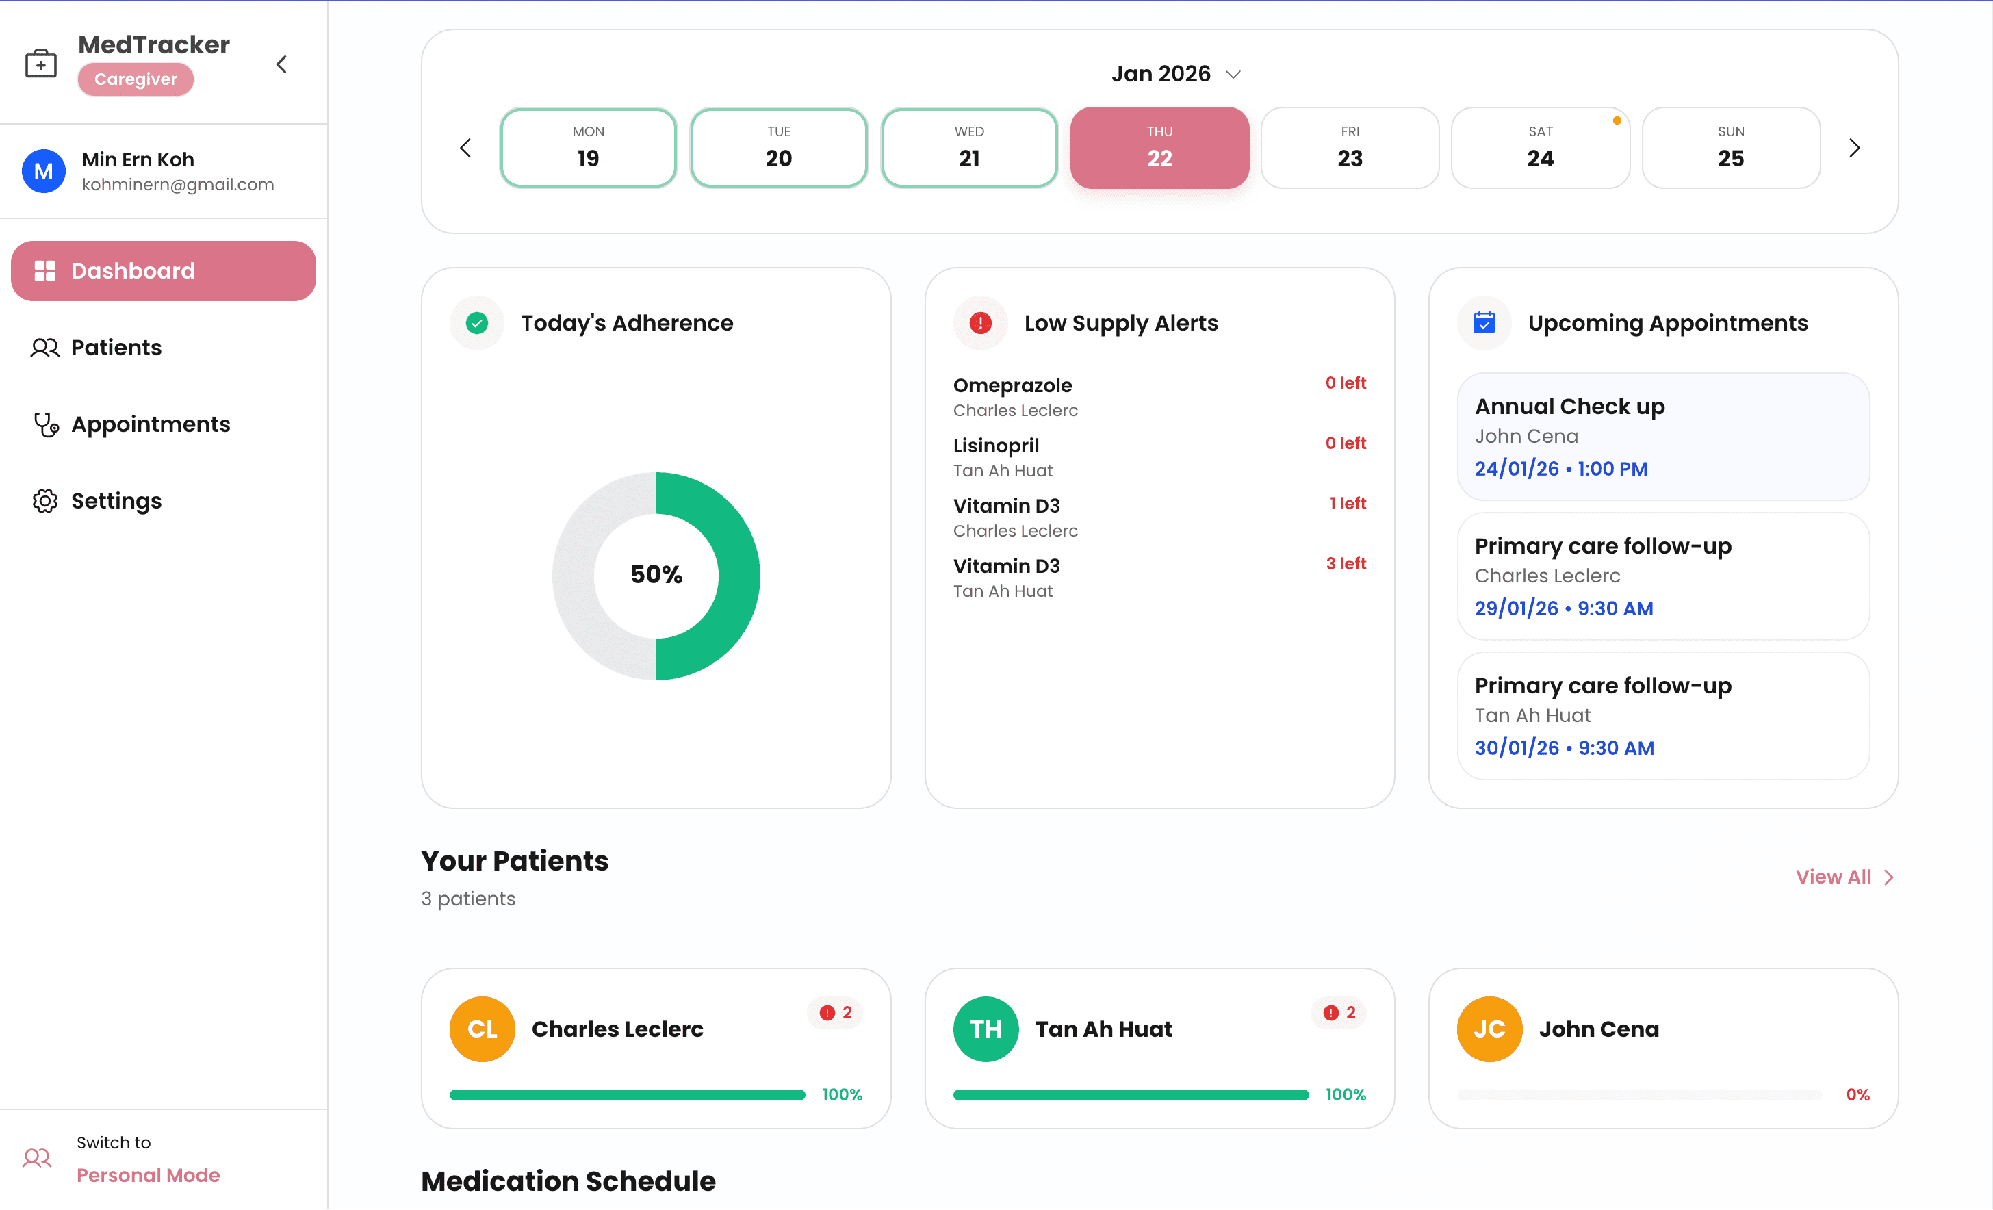Open Settings using the gear icon

point(44,501)
